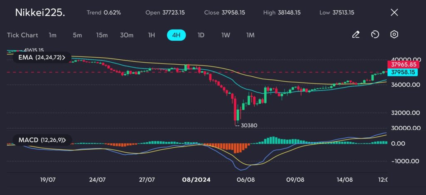426x195 pixels.
Task: Expand the MACD (12,26,9) indicator settings
Action: point(42,140)
